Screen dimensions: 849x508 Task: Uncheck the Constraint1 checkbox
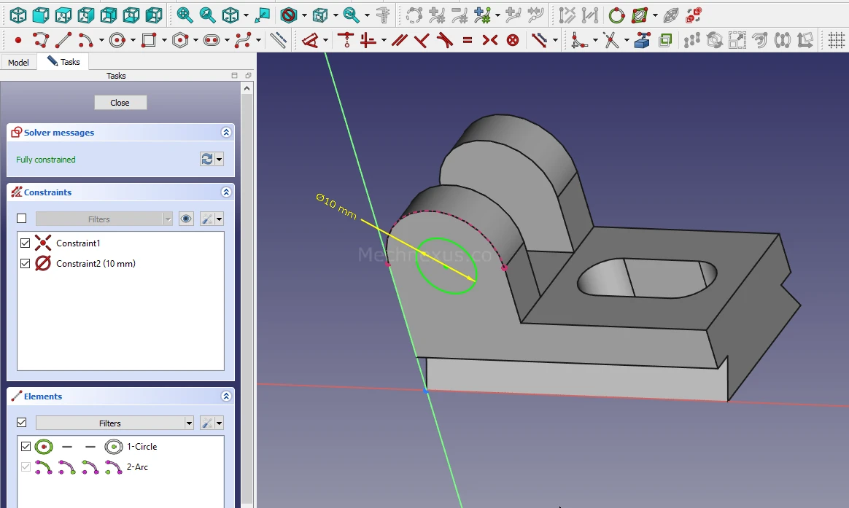point(26,243)
